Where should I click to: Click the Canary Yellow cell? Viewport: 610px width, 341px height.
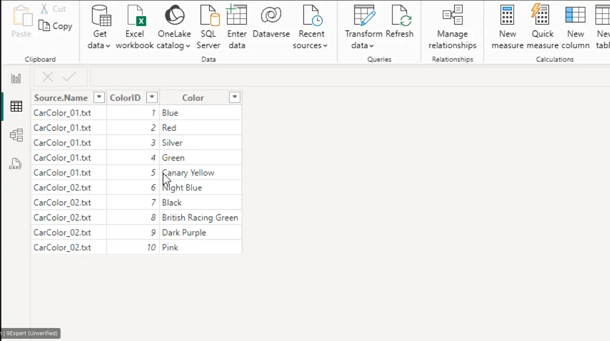200,173
